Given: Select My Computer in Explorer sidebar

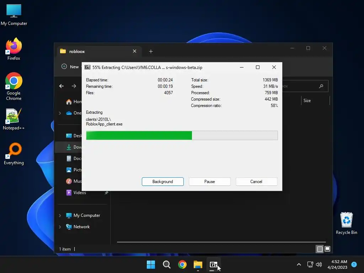Looking at the screenshot, I should pos(83,215).
